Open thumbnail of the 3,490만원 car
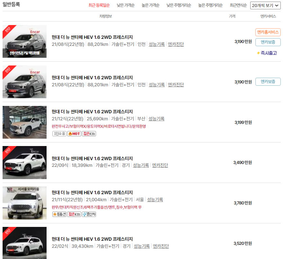This screenshot has width=283, height=259. pyautogui.click(x=24, y=162)
